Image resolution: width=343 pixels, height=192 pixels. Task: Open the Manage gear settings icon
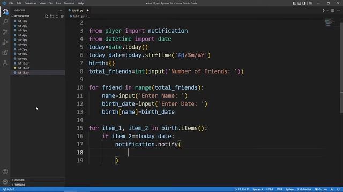(5, 181)
